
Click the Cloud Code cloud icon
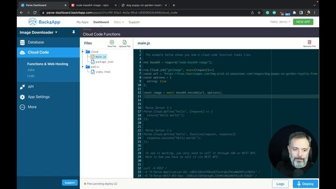click(x=22, y=52)
